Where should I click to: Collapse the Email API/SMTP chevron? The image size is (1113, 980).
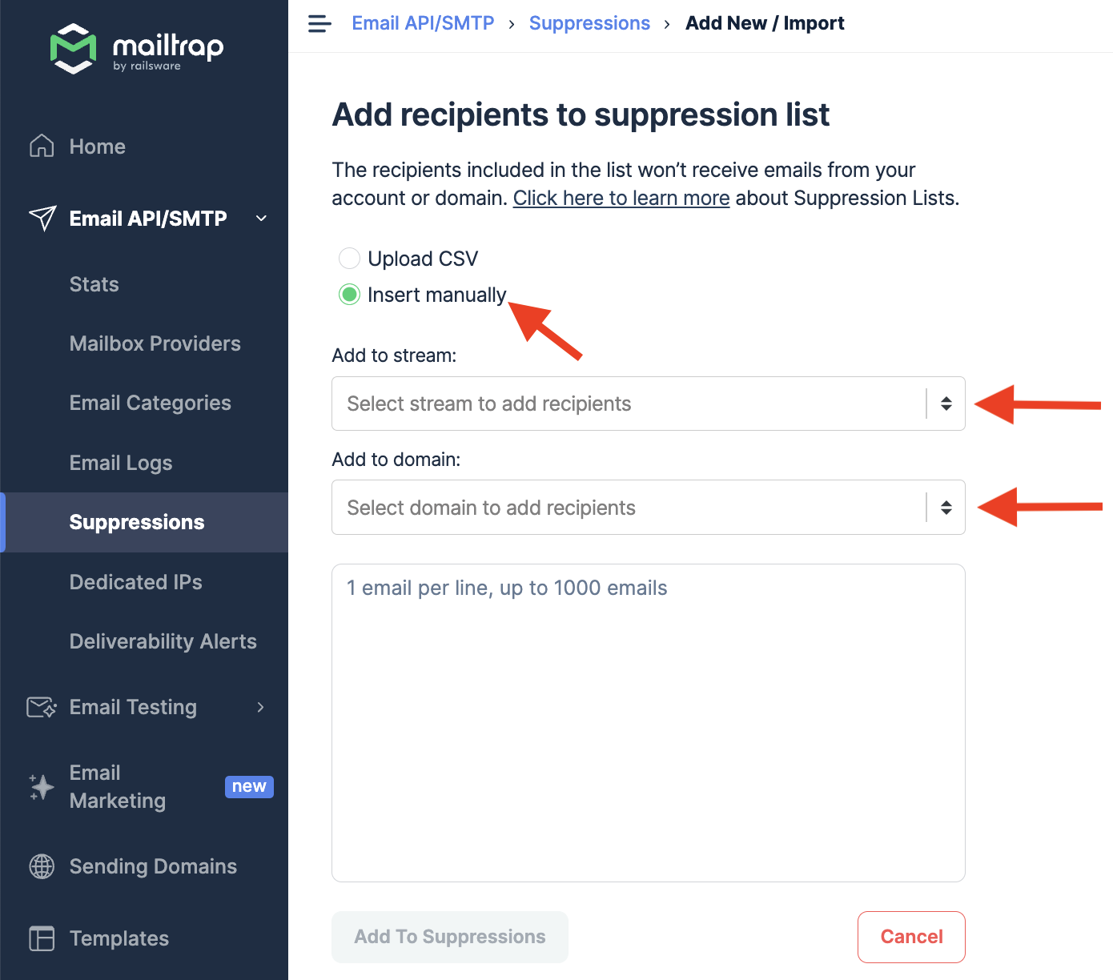coord(261,219)
